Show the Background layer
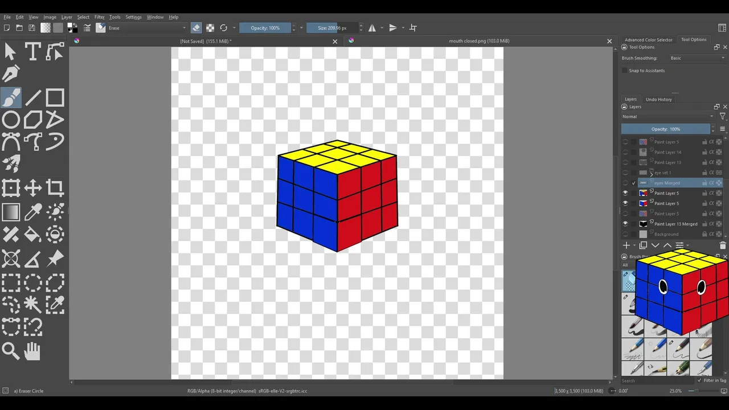 pos(625,234)
